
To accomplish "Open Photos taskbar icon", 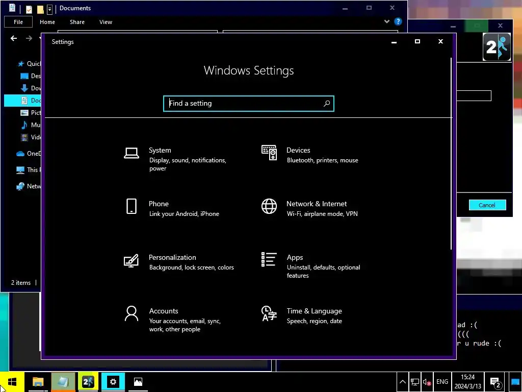I will [x=138, y=382].
